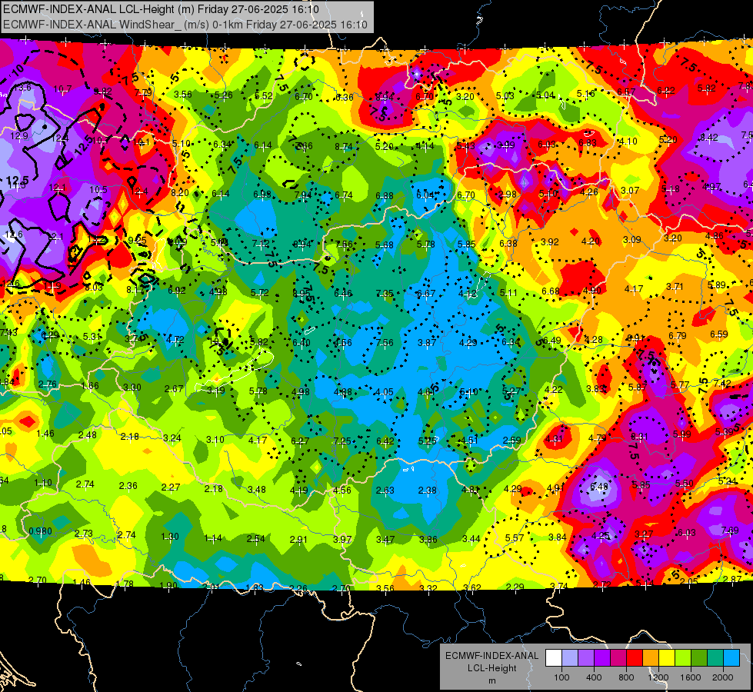The width and height of the screenshot is (753, 692).
Task: Click the legend title 'ECMWF-INDEX-ANAL'
Action: click(x=492, y=656)
